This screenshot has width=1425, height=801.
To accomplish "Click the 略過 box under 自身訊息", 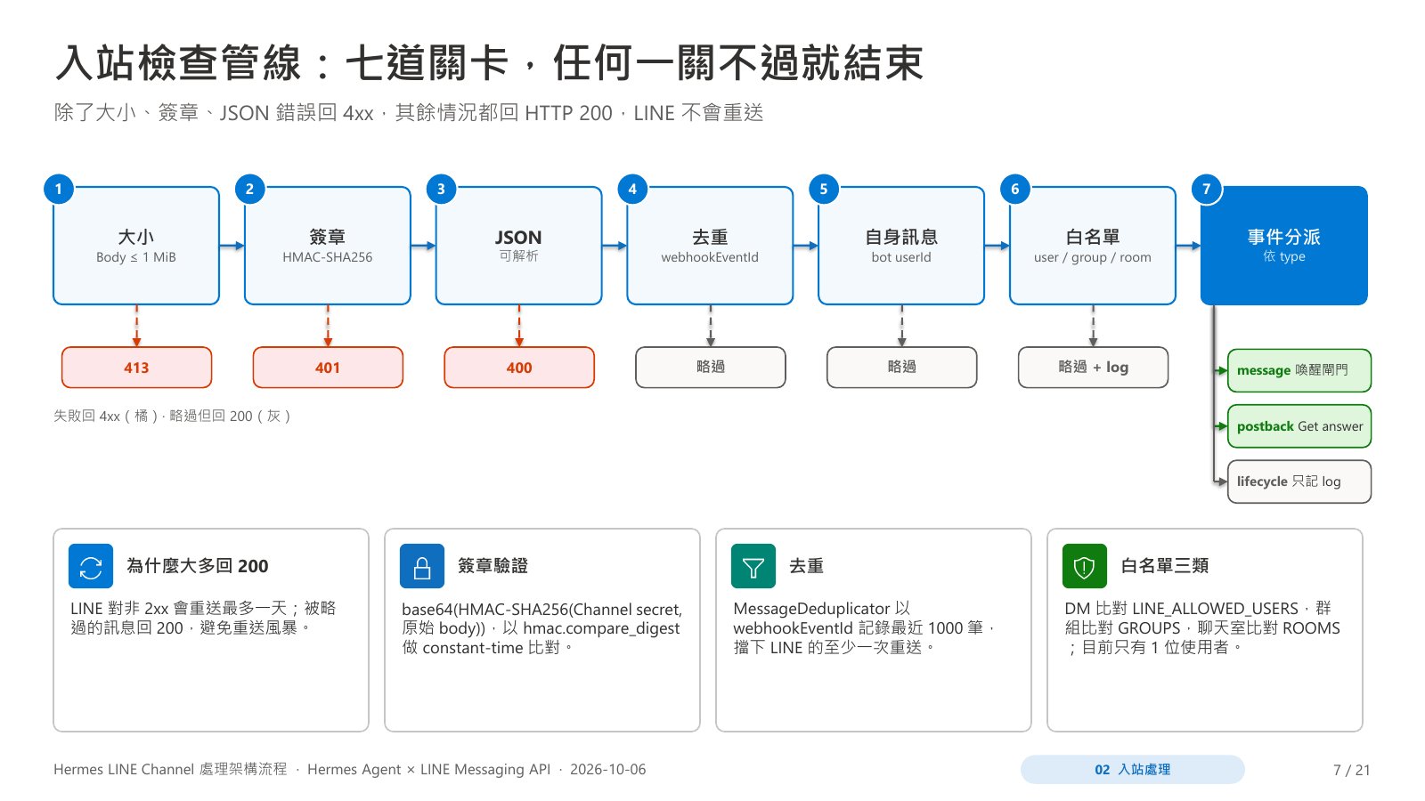I will click(901, 368).
